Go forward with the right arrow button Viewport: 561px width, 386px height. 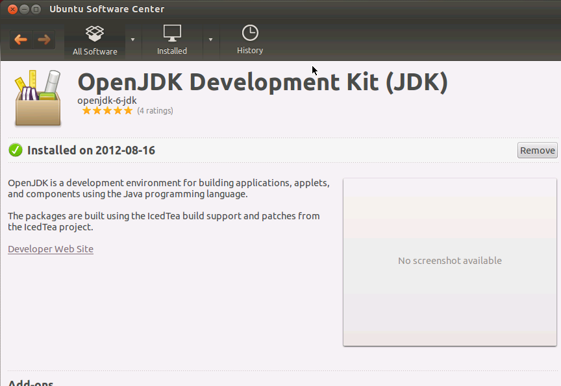point(44,40)
